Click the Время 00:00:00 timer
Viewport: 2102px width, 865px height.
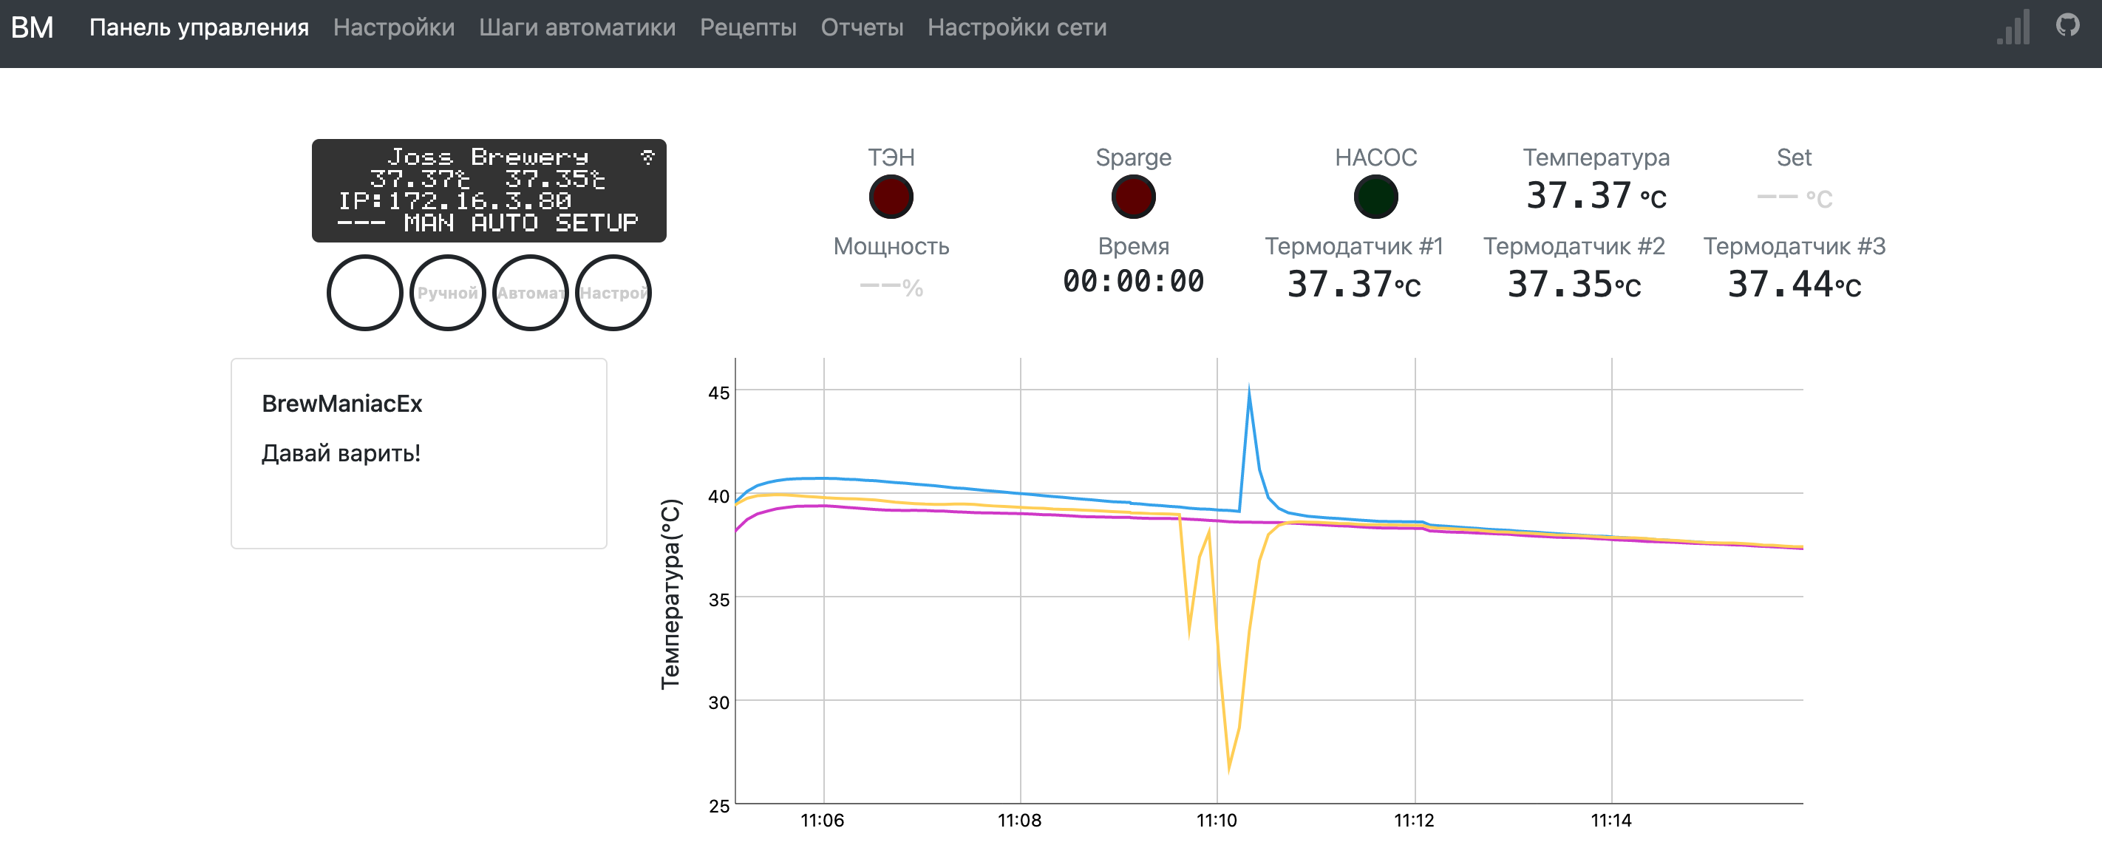pyautogui.click(x=1134, y=282)
